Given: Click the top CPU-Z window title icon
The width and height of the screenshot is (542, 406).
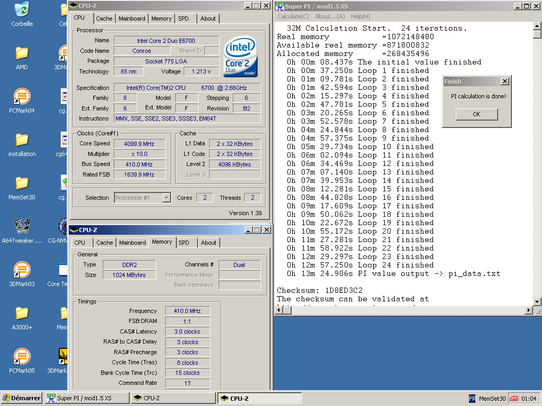Looking at the screenshot, I should 73,6.
